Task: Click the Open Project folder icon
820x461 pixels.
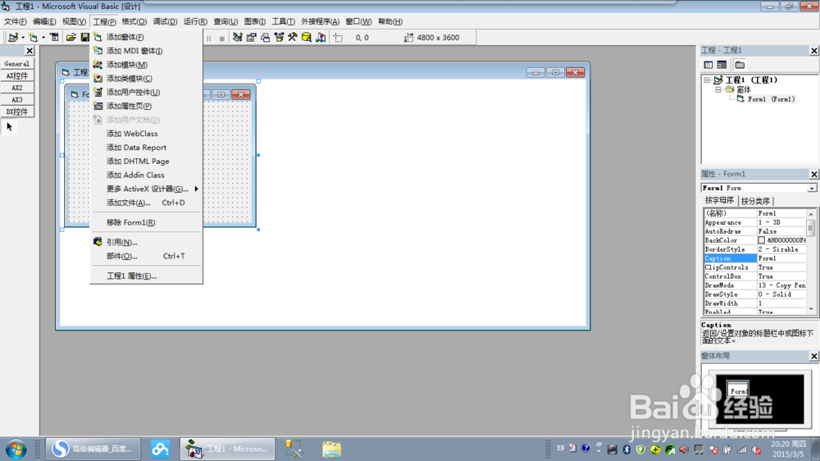Action: pos(71,37)
